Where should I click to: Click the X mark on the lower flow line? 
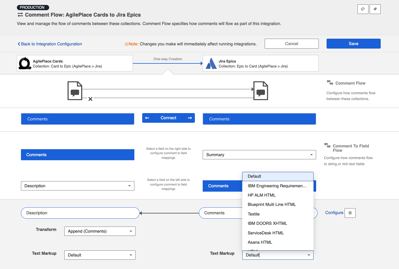(90, 99)
